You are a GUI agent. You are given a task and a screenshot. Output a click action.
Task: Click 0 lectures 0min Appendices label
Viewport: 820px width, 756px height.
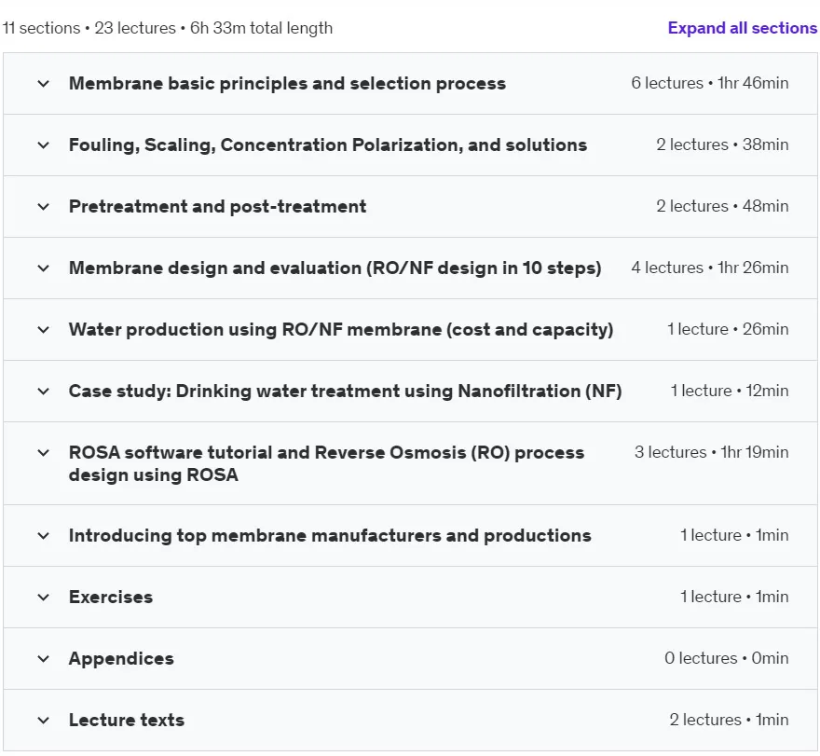(727, 658)
